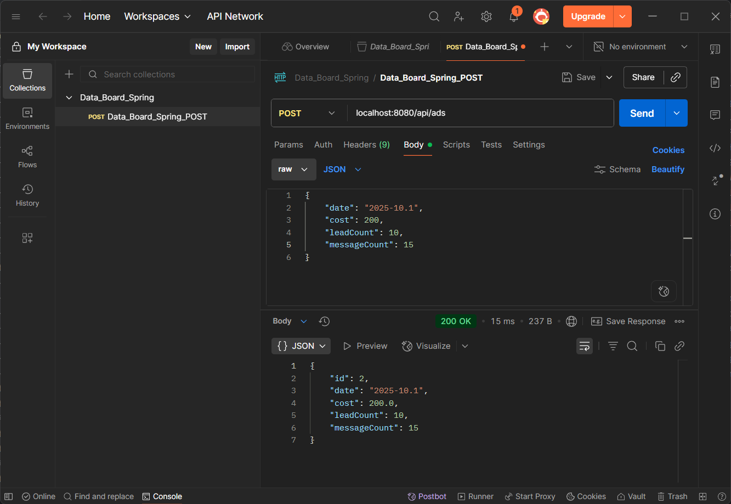731x504 pixels.
Task: Click the invite people icon
Action: (460, 16)
